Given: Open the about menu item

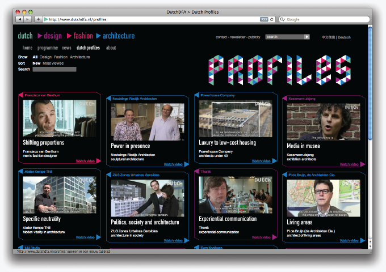Looking at the screenshot, I should click(x=111, y=48).
